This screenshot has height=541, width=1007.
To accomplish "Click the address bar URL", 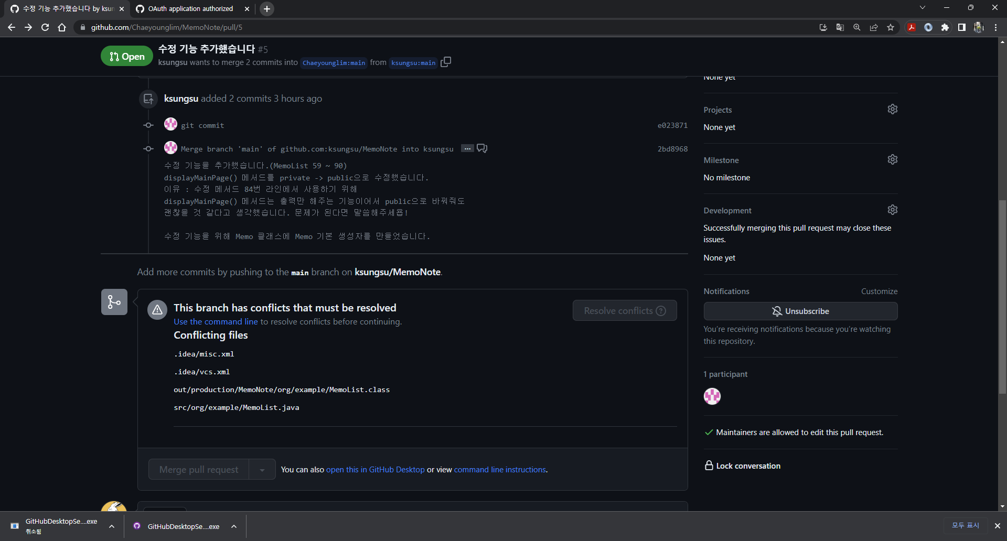I will [x=166, y=27].
